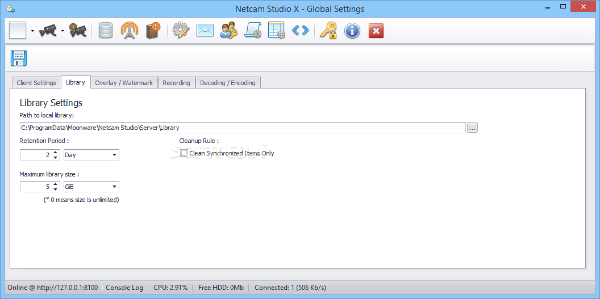Increase the Maximum library size value
Viewport: 600px width, 299px height.
coord(56,184)
